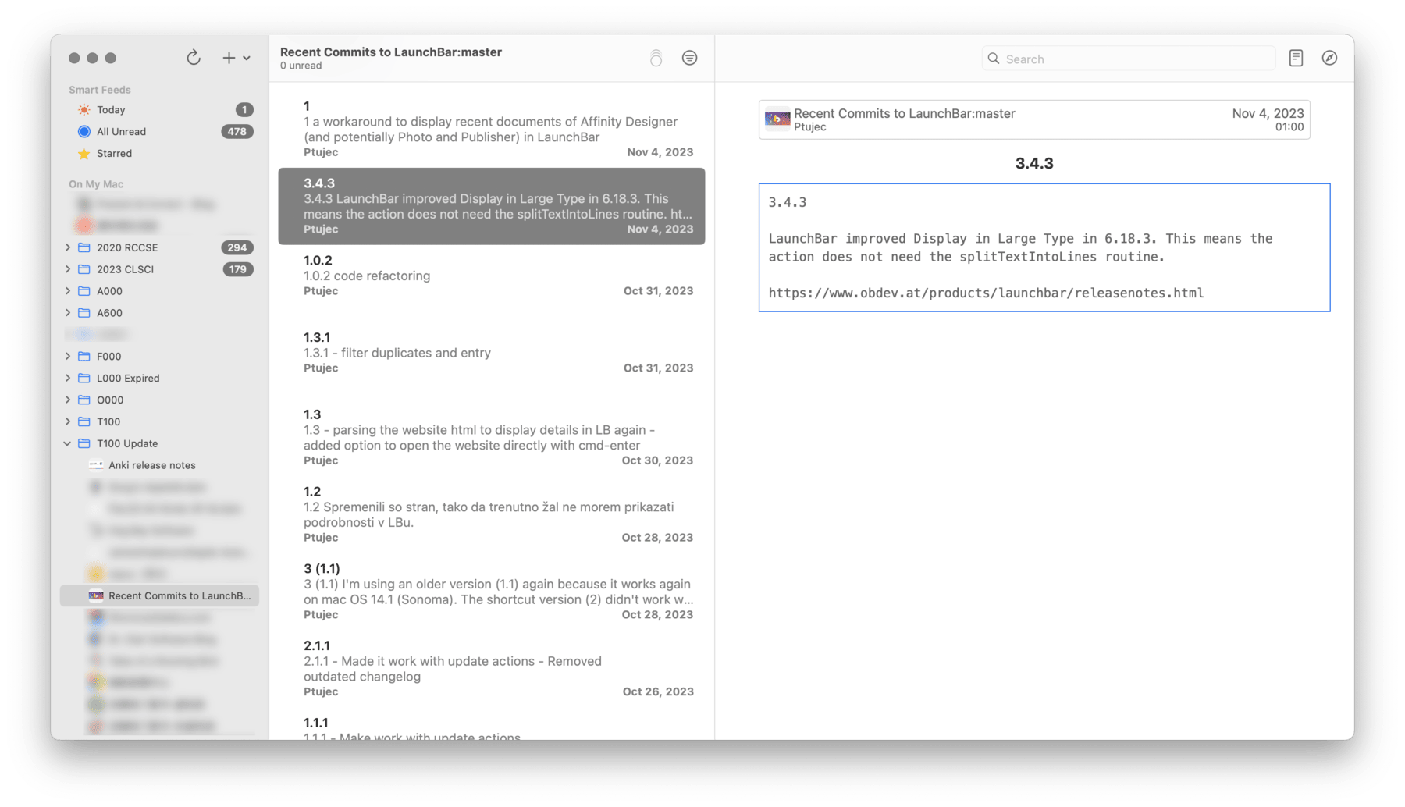Mark all as read in the timeline header
Screen dimensions: 1405x807
656,58
